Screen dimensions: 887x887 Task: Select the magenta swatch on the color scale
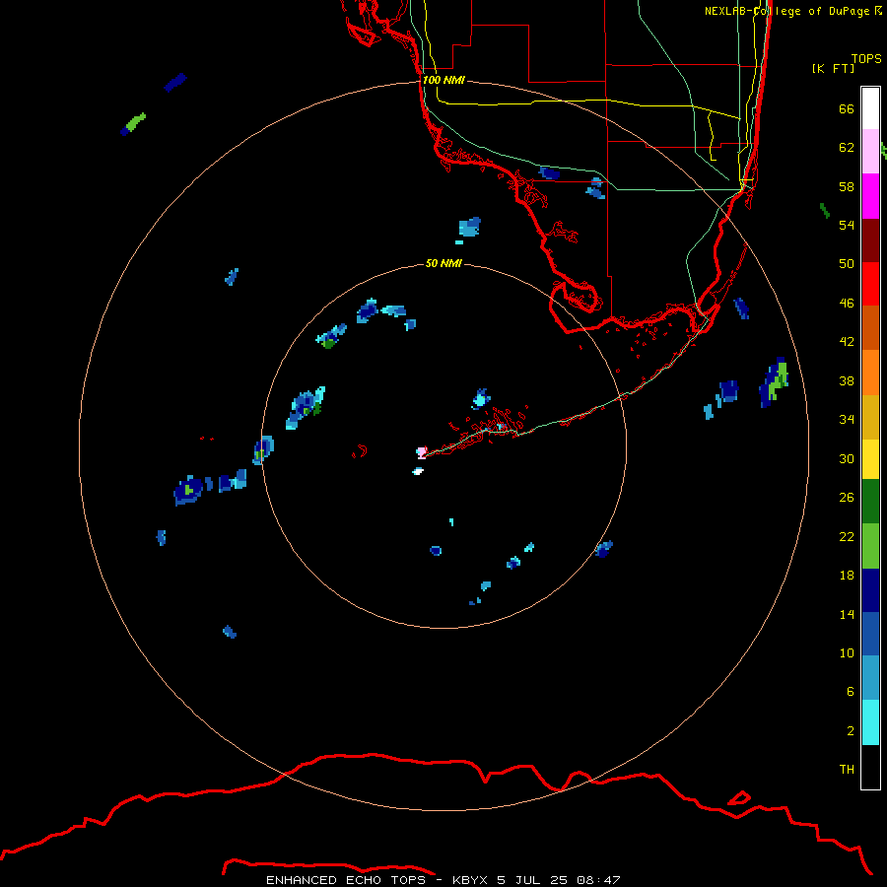coord(870,196)
